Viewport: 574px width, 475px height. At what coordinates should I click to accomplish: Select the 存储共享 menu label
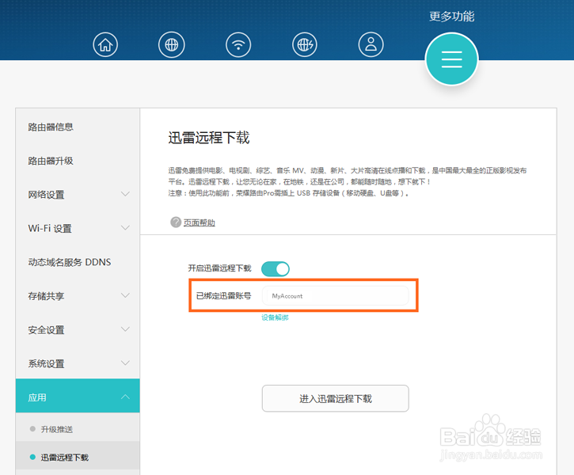(x=46, y=296)
